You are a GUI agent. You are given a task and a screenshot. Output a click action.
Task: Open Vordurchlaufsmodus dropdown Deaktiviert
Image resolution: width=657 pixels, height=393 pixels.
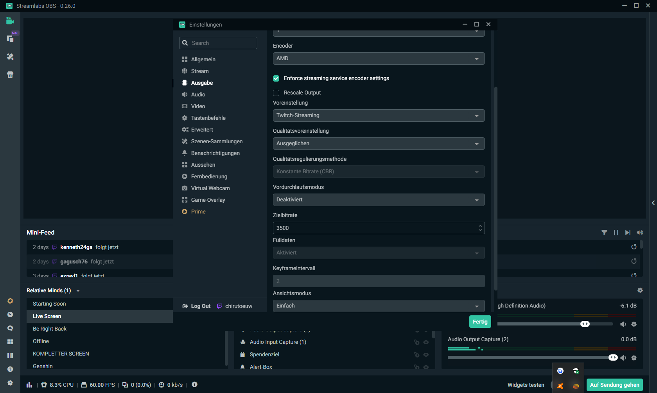pos(379,200)
